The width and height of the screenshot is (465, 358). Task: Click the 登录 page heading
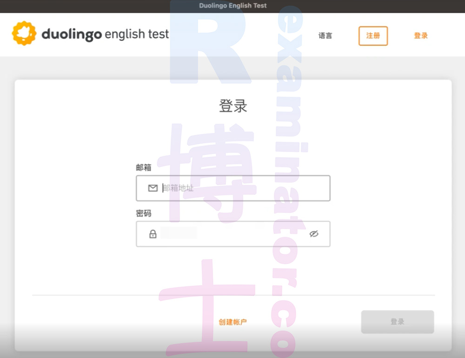(233, 106)
